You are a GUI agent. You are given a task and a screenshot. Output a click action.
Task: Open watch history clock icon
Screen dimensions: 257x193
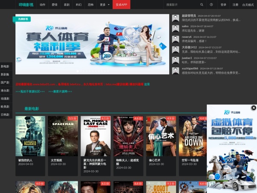(x=211, y=5)
